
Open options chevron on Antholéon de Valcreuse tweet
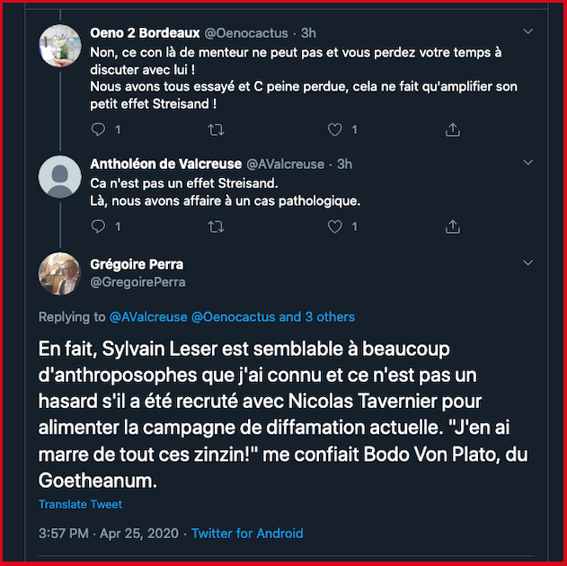tap(528, 165)
